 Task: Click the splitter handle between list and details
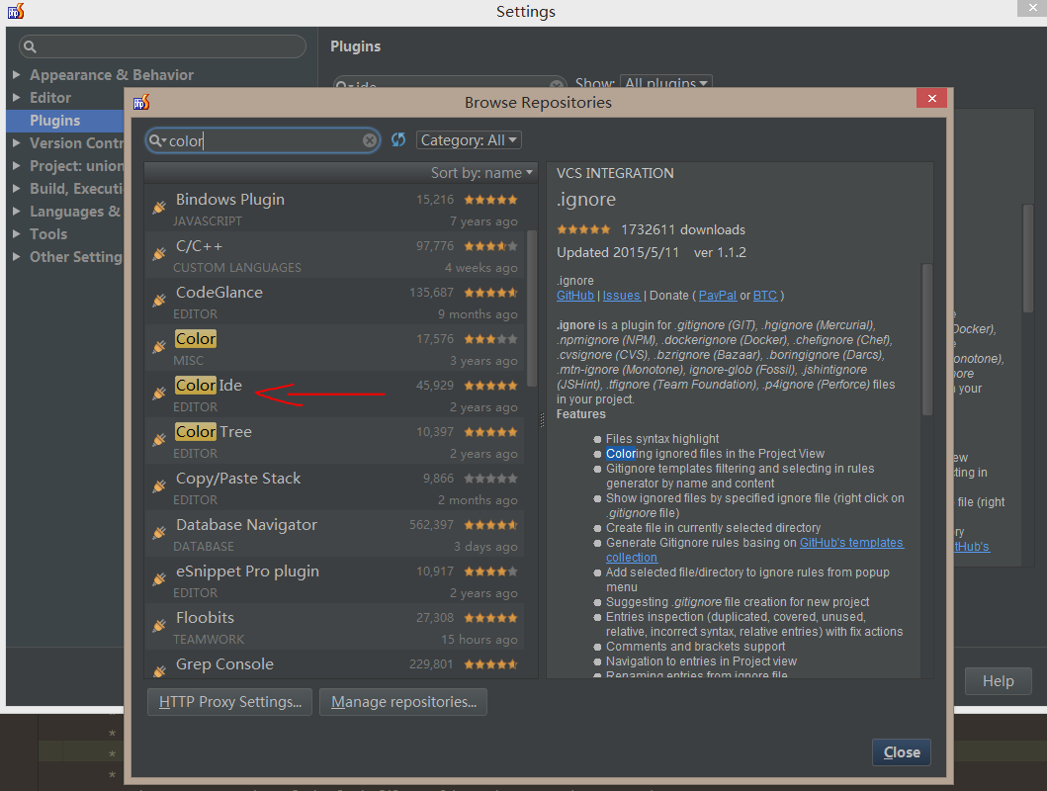pyautogui.click(x=542, y=419)
